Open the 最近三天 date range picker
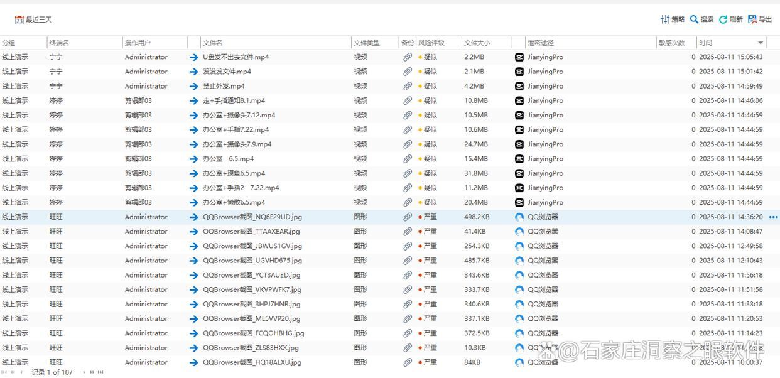Screen dimensions: 780x378 [33, 20]
